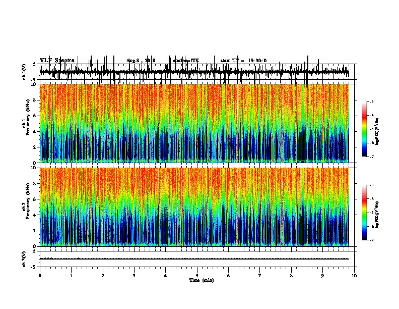Click the "3" minute time tick label
The width and height of the screenshot is (399, 309).
pyautogui.click(x=134, y=276)
